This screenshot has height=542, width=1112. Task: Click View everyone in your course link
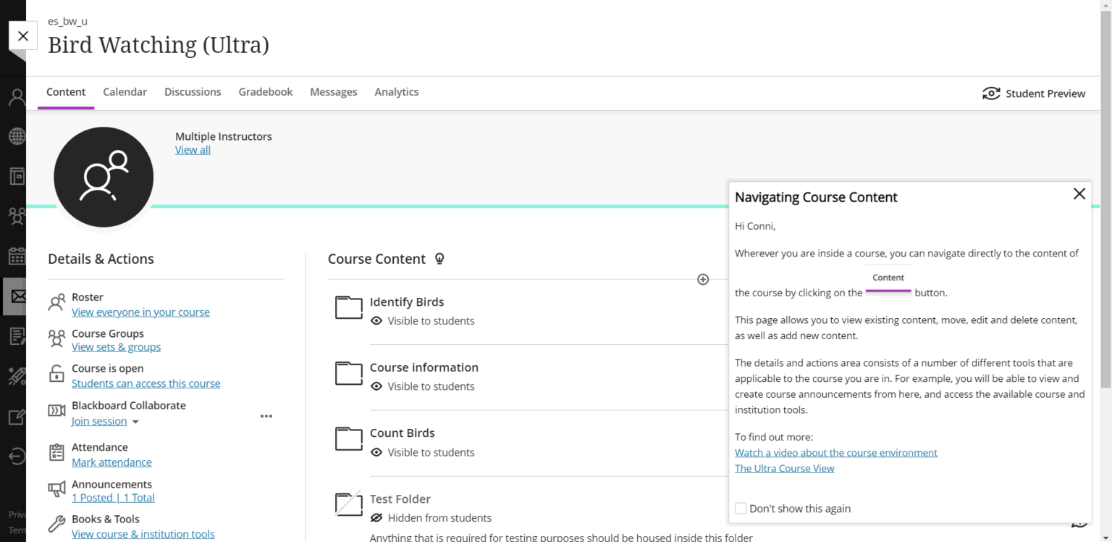[140, 312]
